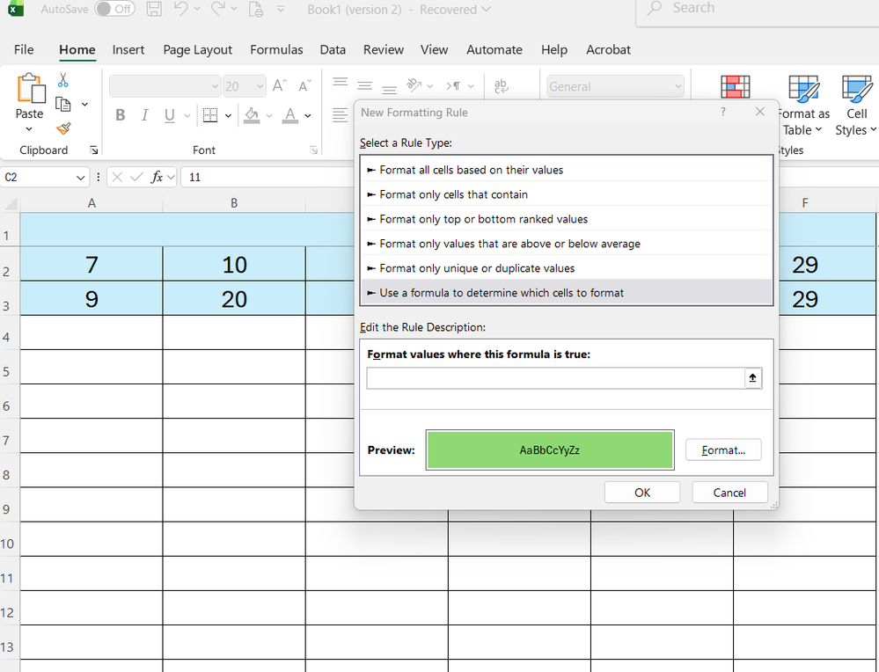Viewport: 879px width, 672px height.
Task: Click the Redo arrow icon
Action: [218, 9]
